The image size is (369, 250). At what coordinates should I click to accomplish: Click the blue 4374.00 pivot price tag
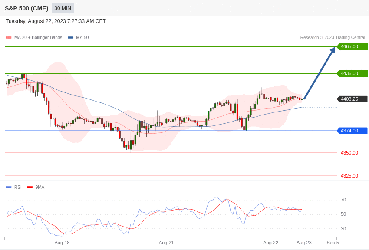(x=352, y=131)
